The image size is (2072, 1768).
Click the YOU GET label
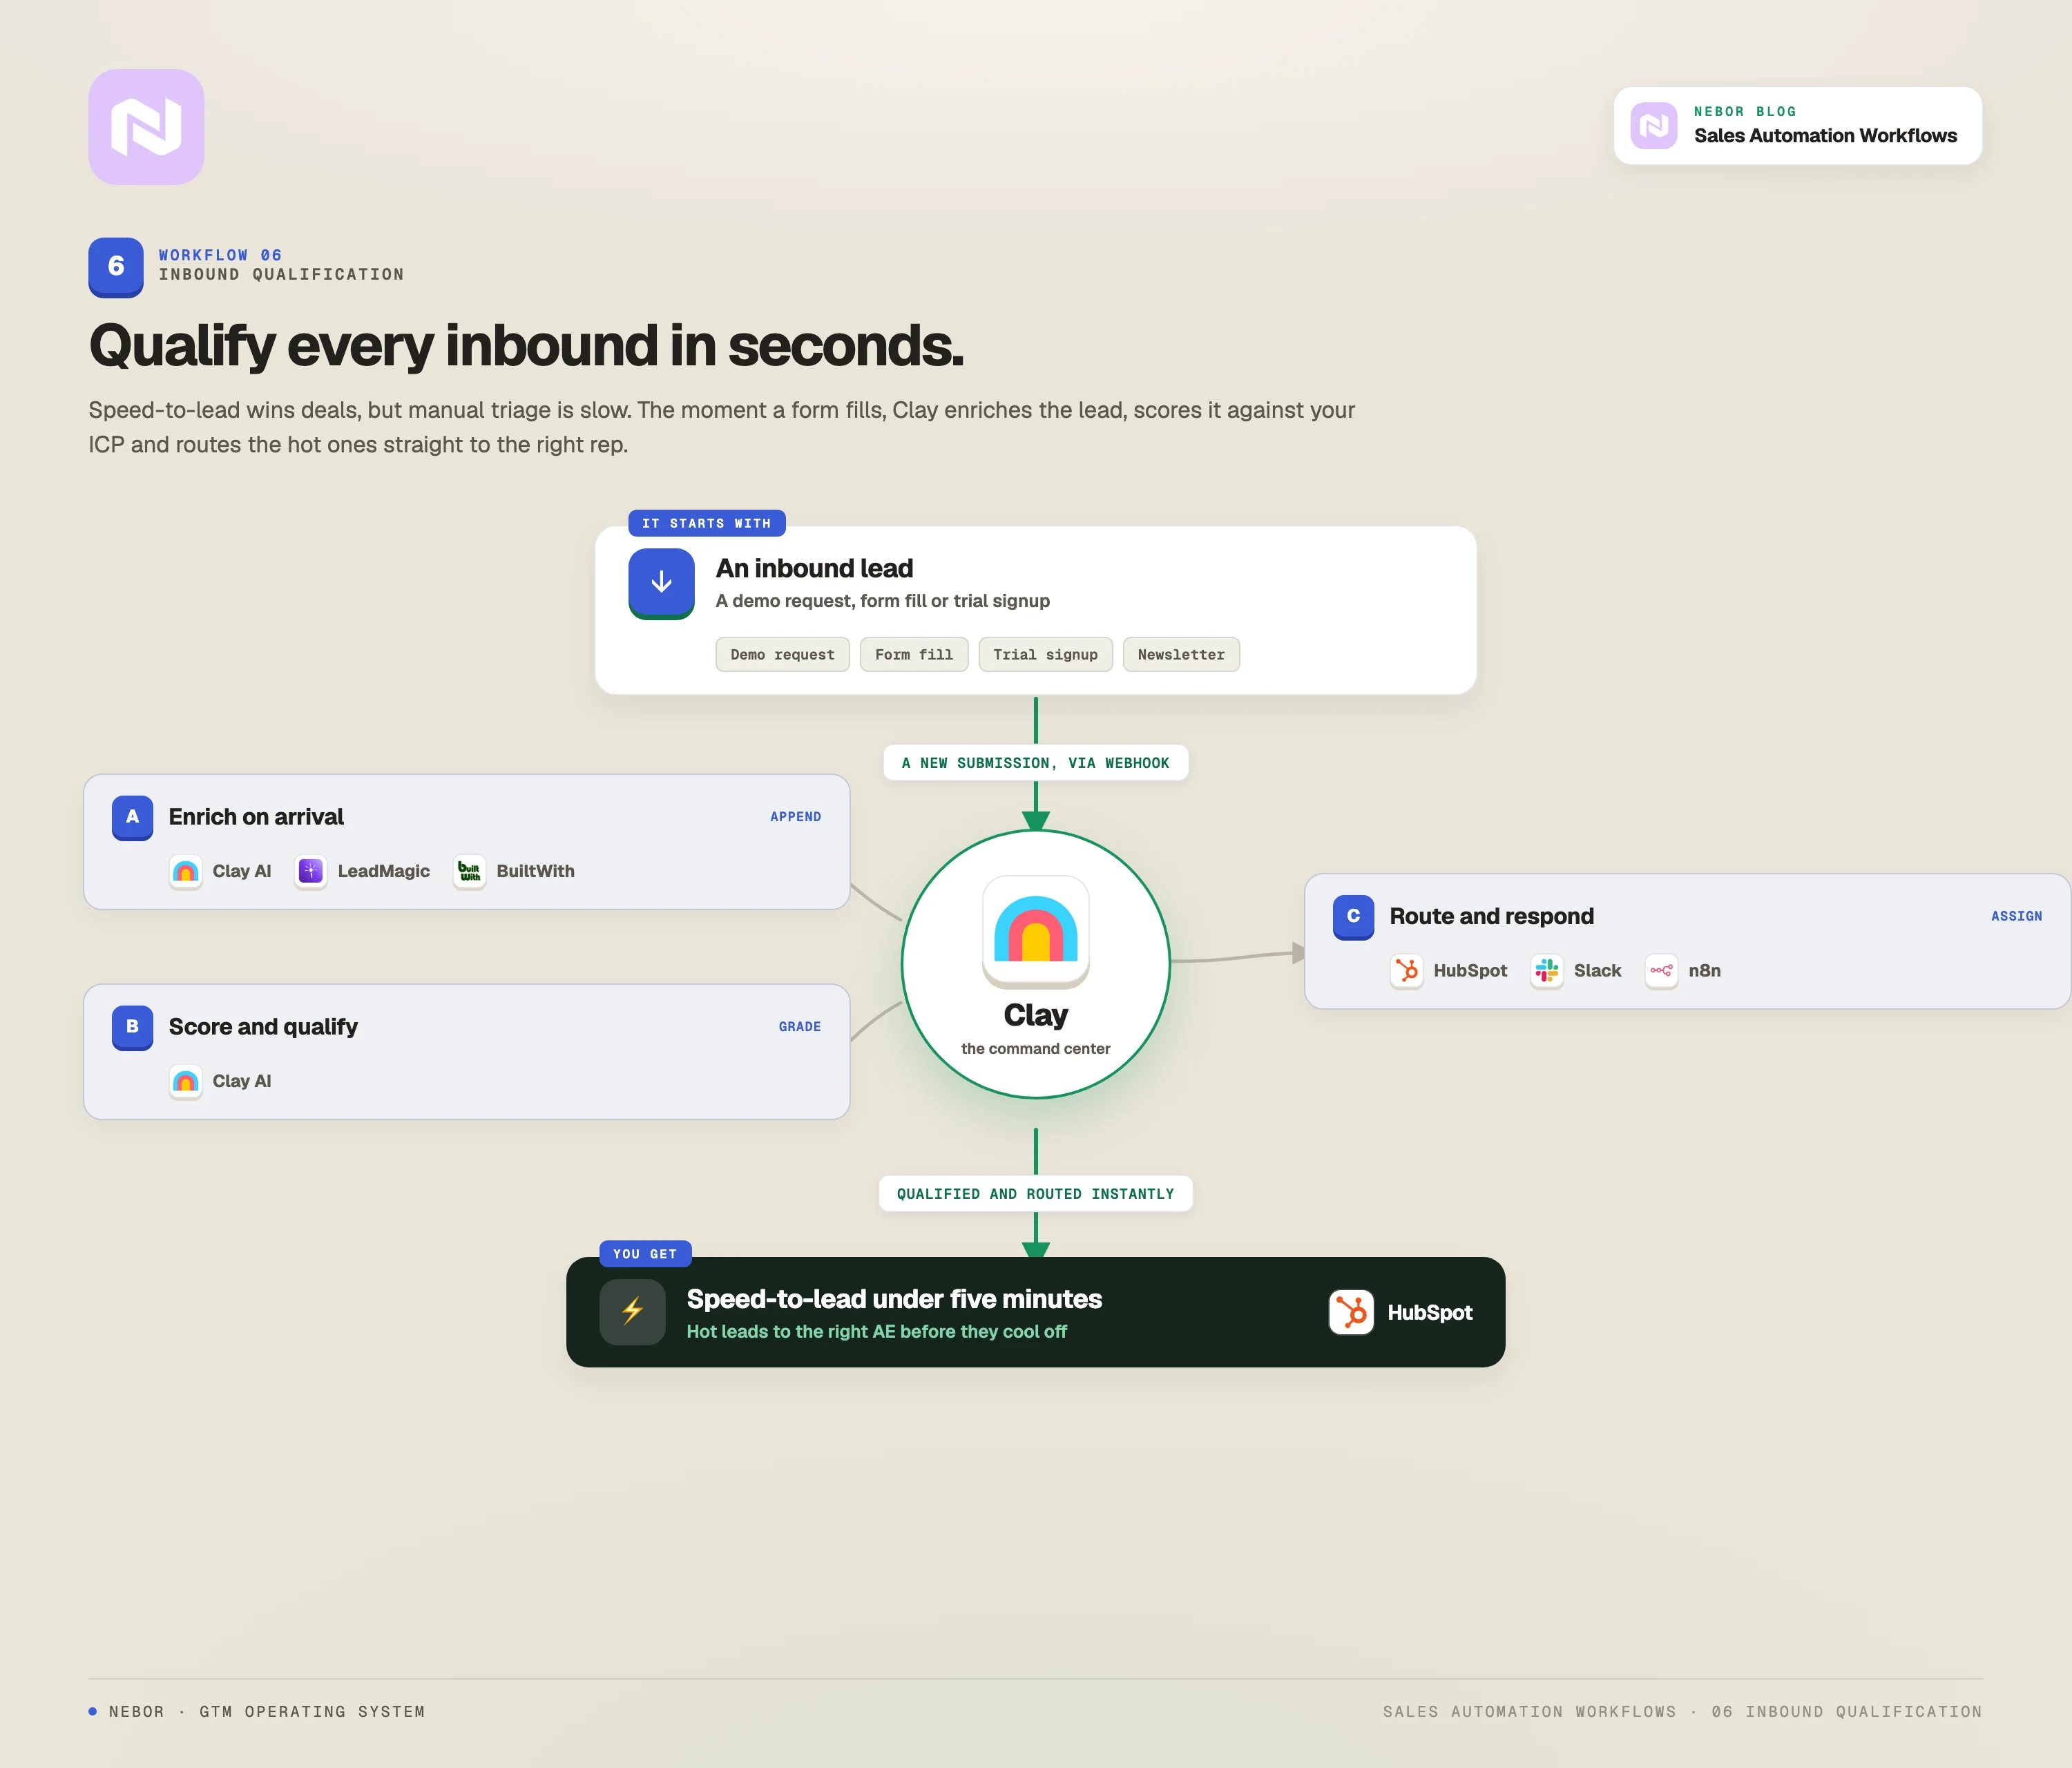(x=645, y=1254)
